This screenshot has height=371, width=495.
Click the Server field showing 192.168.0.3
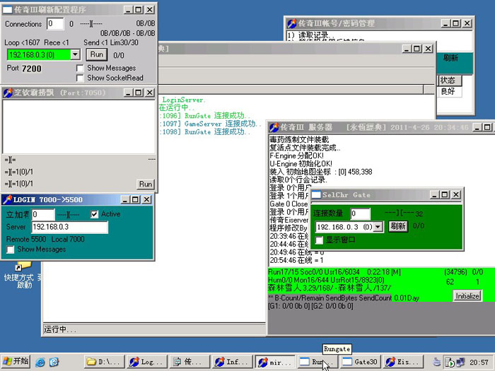point(69,228)
